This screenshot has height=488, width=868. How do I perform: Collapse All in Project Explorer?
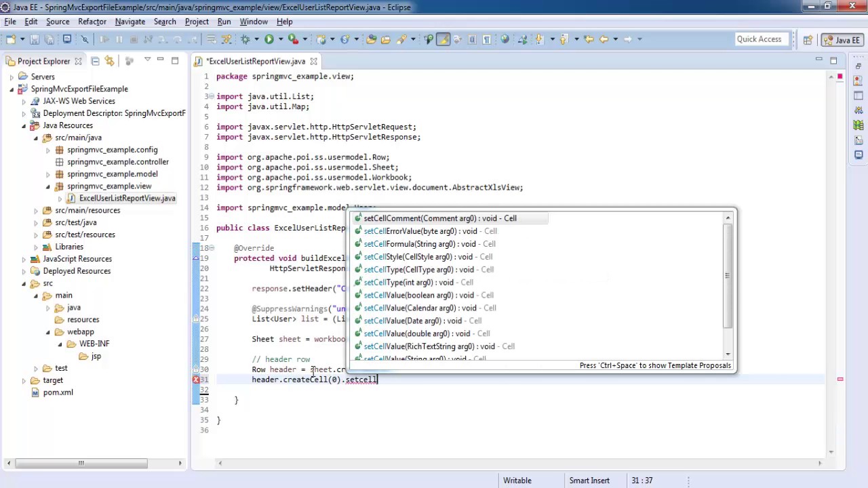pos(95,61)
